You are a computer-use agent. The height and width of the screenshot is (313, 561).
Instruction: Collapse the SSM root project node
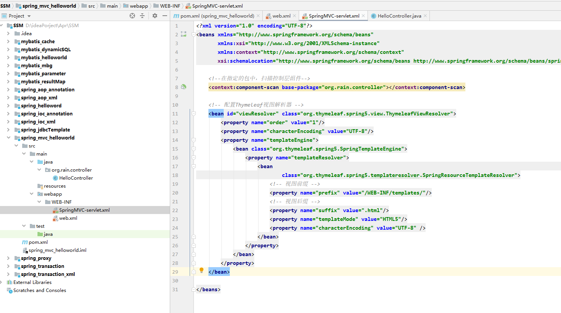coord(2,25)
